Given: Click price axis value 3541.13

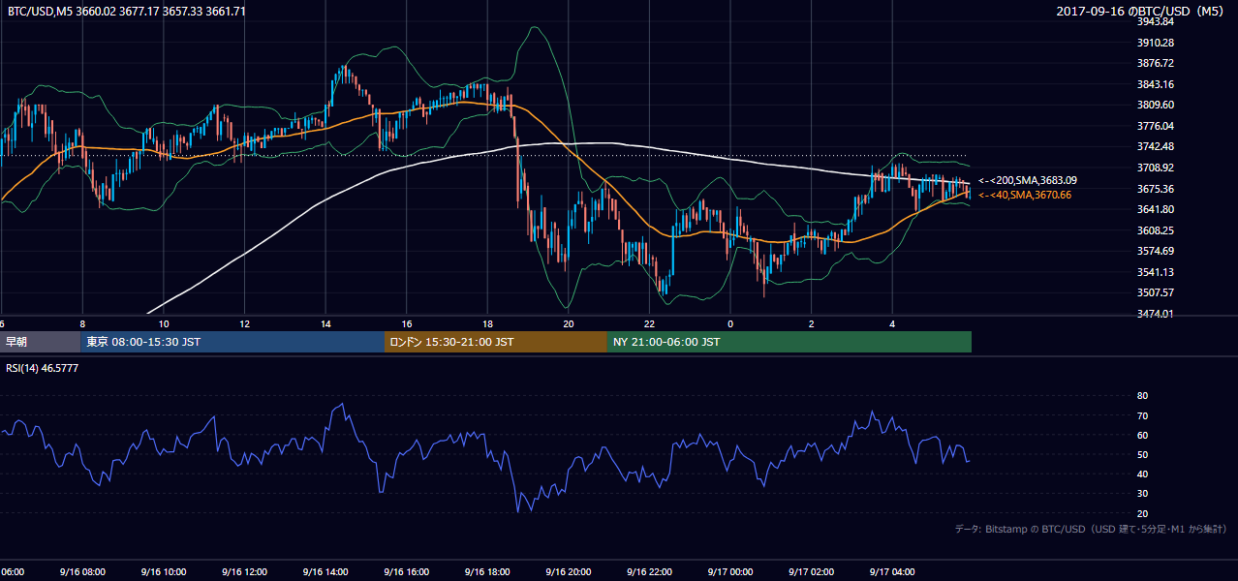Looking at the screenshot, I should [1156, 272].
